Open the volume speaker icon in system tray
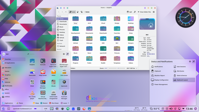The width and height of the screenshot is (199, 112). (x=171, y=109)
